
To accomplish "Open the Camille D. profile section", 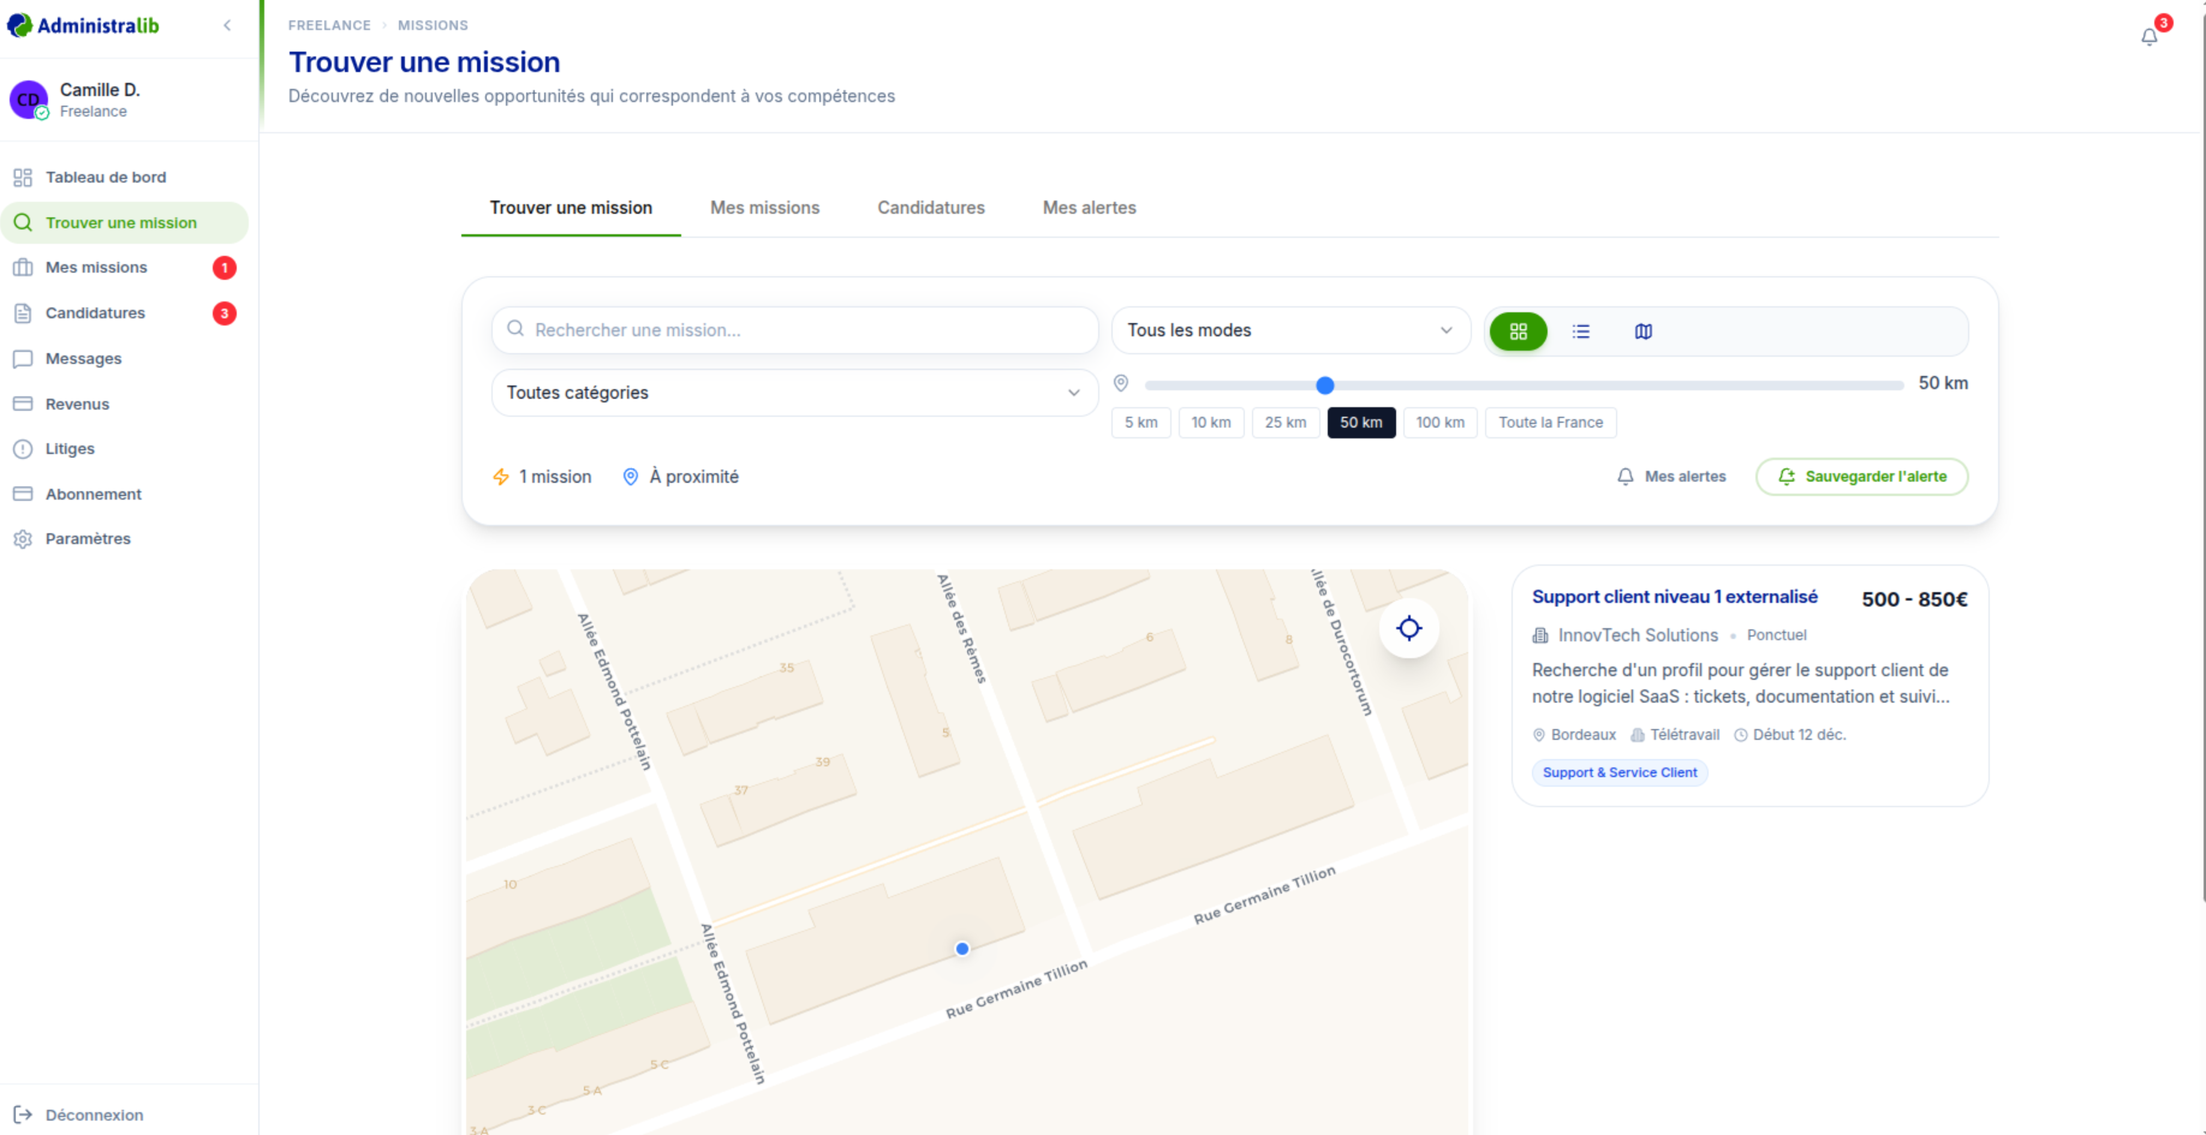I will click(99, 99).
